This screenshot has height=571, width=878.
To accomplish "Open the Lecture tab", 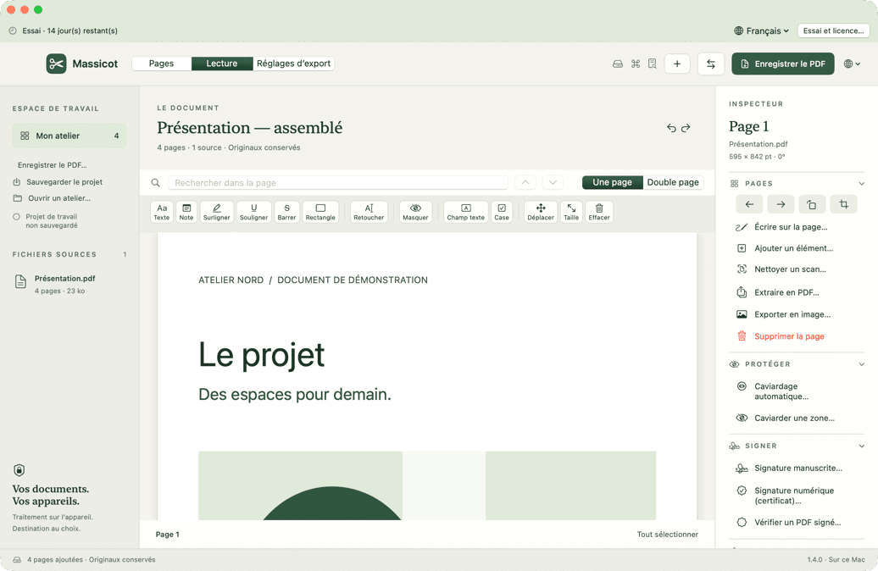I will click(x=222, y=64).
